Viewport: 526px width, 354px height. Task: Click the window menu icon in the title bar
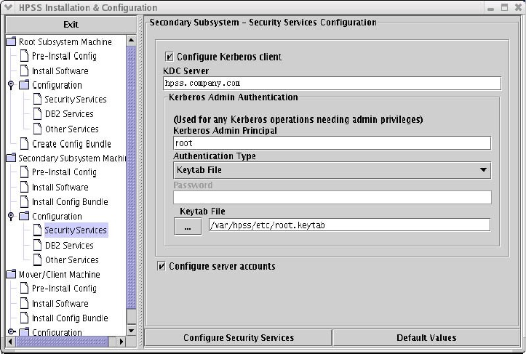(x=9, y=7)
